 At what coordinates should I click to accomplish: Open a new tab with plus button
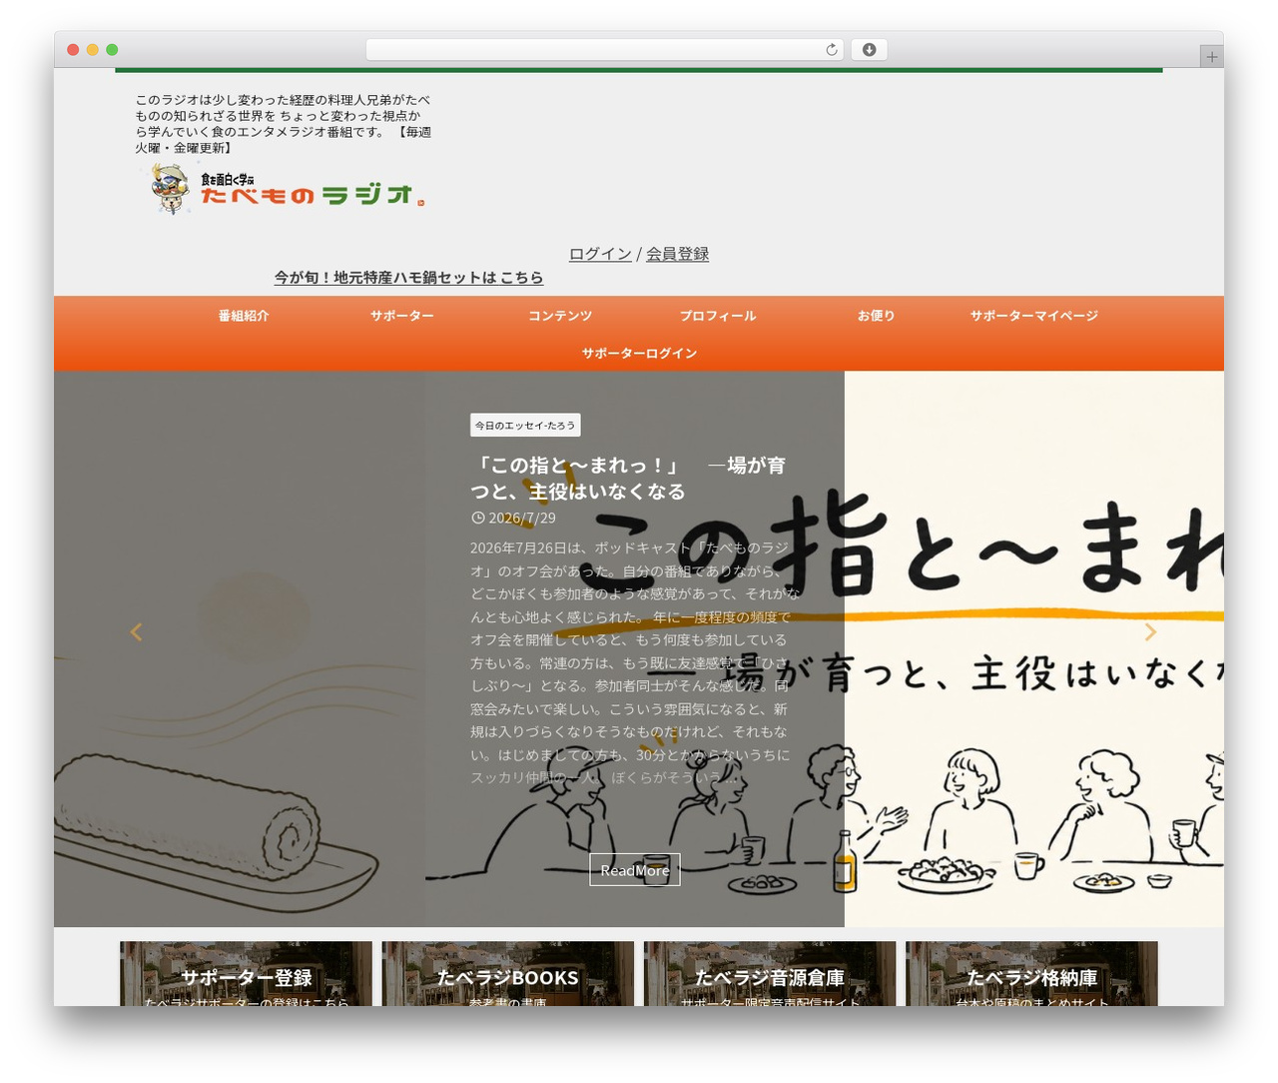click(1211, 57)
